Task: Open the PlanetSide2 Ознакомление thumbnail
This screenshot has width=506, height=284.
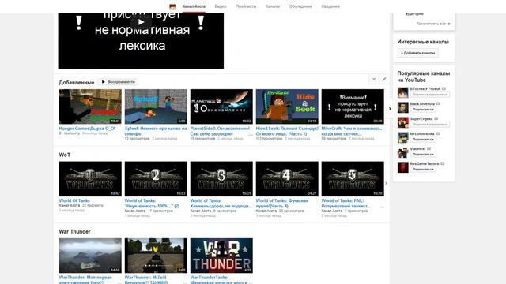Action: click(221, 106)
